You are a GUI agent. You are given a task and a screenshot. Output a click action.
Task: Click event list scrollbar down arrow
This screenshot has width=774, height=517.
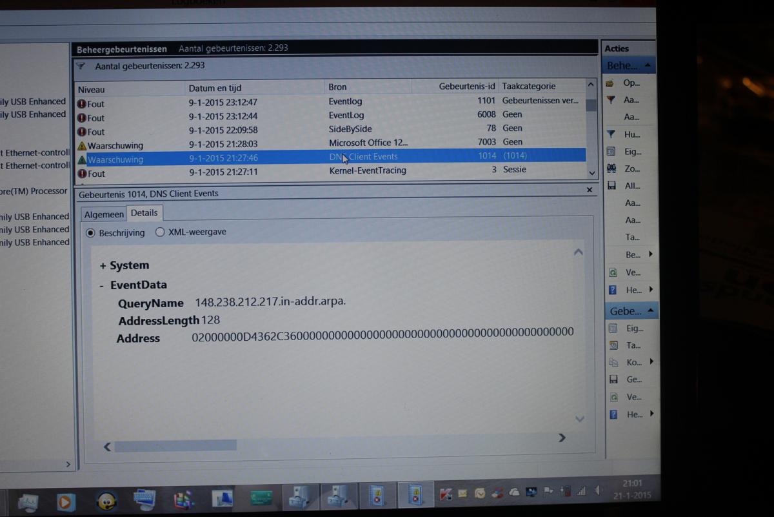point(592,173)
